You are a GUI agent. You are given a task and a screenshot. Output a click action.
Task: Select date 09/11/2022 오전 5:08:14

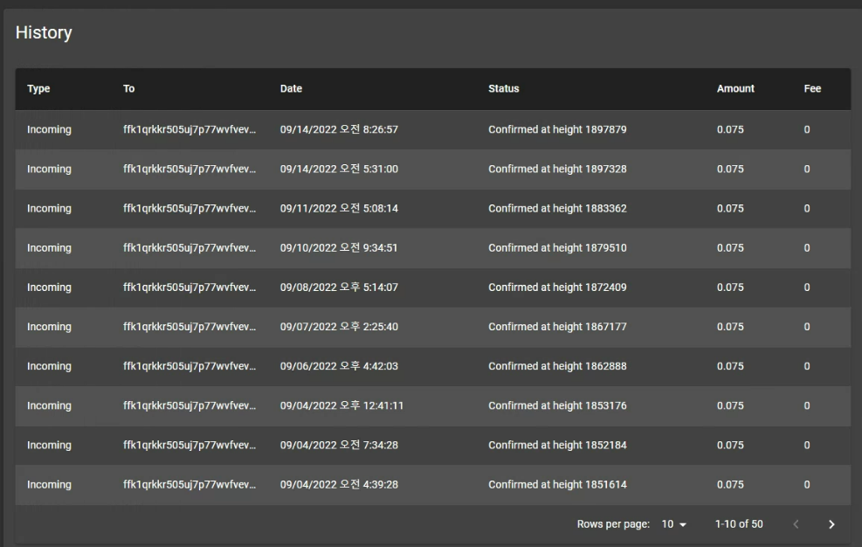coord(339,209)
